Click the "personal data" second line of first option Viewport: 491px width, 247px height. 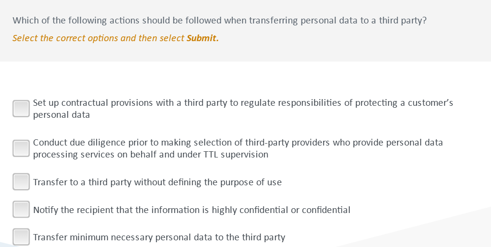[x=61, y=115]
